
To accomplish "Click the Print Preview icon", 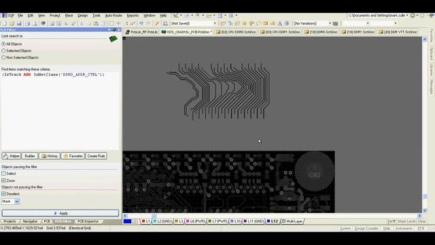I will coord(35,24).
